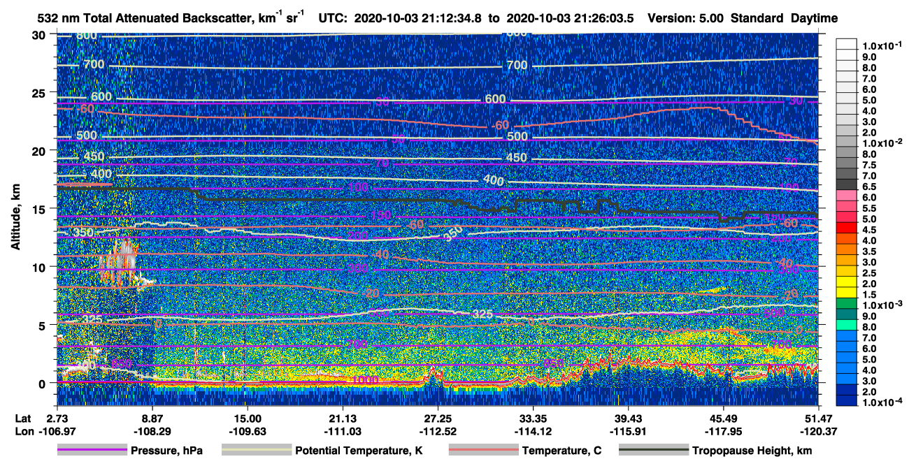Viewport: 909px width, 466px height.
Task: Click the colorbar label '5.5'
Action: [x=870, y=208]
